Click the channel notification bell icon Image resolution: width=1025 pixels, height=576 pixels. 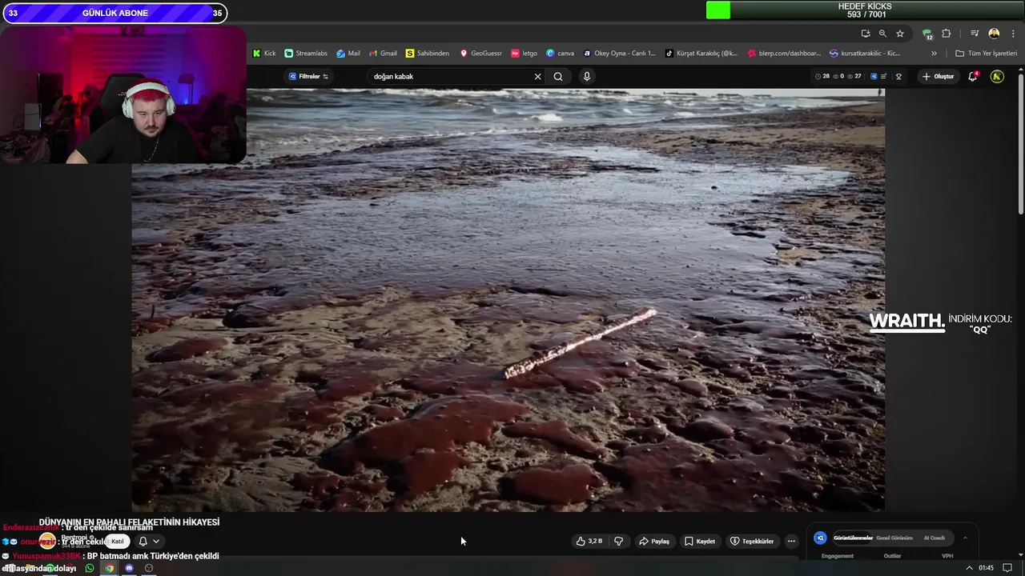click(x=143, y=542)
